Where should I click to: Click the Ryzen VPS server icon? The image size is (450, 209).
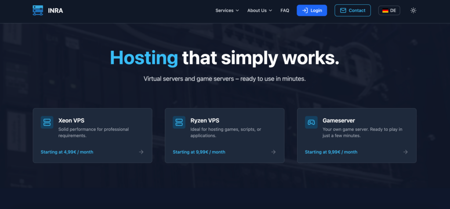[x=179, y=123]
